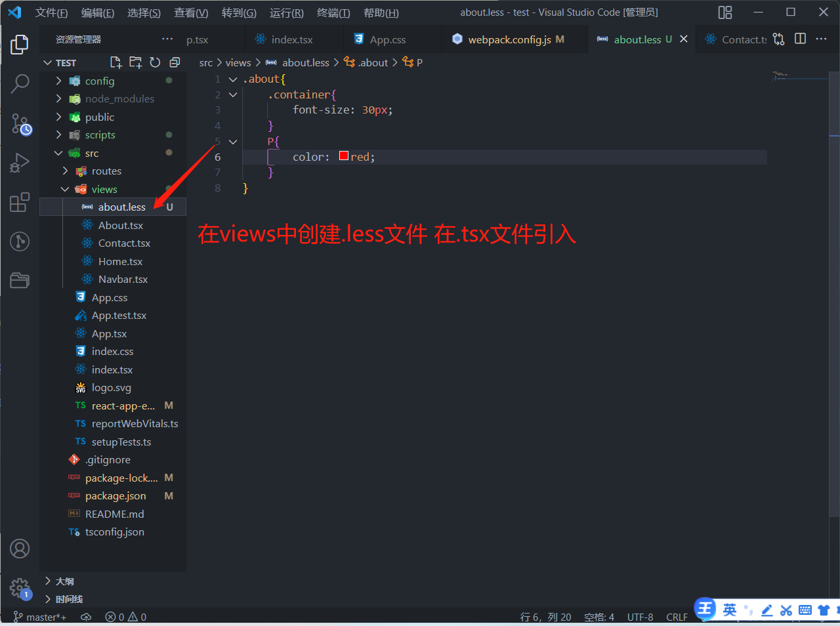Open editor more actions ellipsis
The height and width of the screenshot is (626, 840).
821,39
